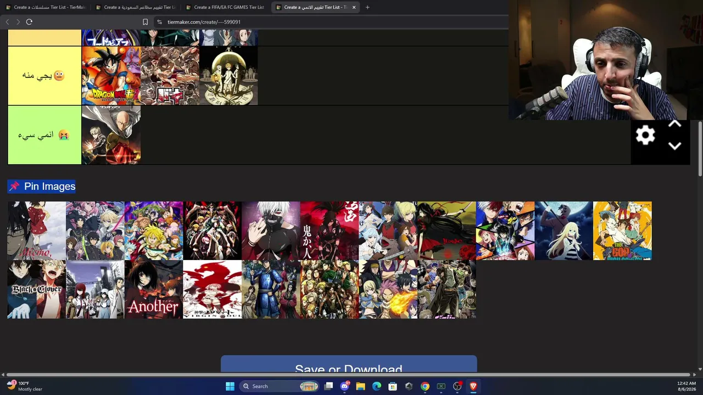Open OBS Studio from the taskbar
This screenshot has height=395, width=703.
point(457,386)
